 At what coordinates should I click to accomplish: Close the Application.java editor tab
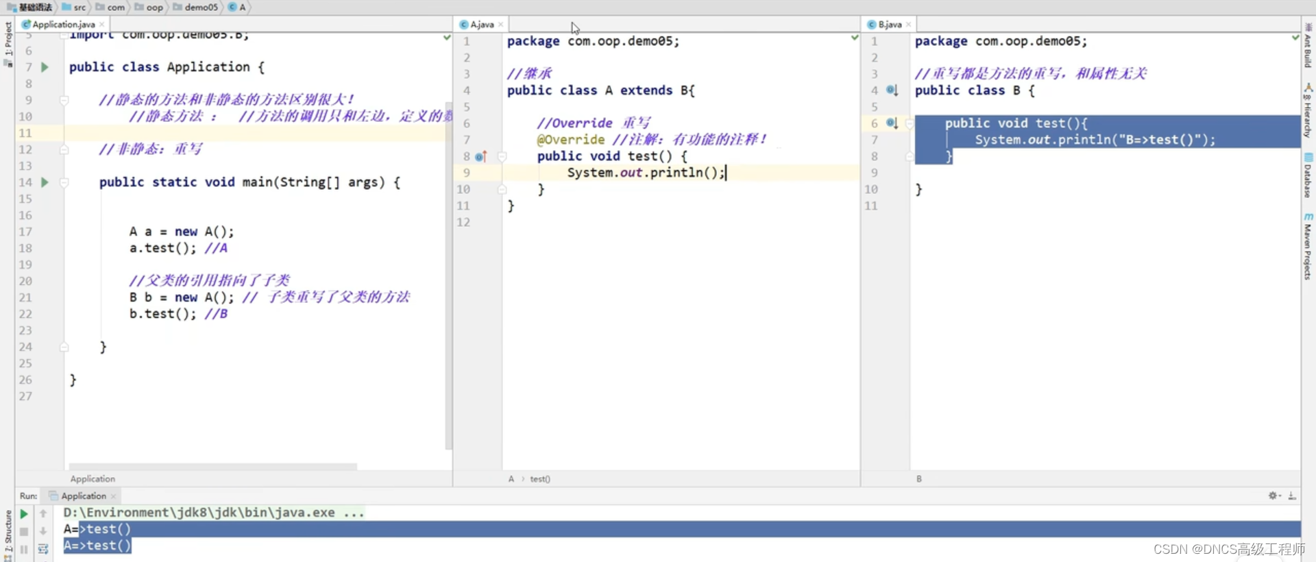pyautogui.click(x=102, y=25)
